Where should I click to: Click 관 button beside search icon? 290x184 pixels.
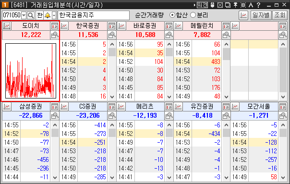[40, 15]
